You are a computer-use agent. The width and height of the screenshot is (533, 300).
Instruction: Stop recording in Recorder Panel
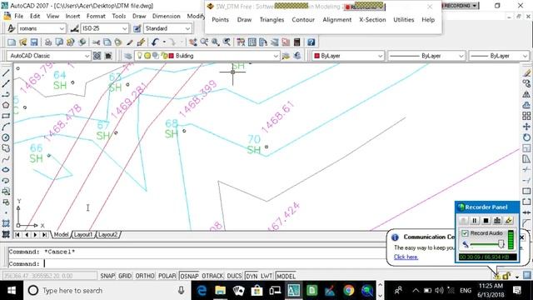click(x=486, y=221)
